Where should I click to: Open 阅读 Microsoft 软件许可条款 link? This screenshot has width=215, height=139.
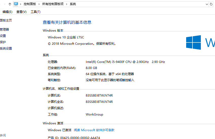94,130
